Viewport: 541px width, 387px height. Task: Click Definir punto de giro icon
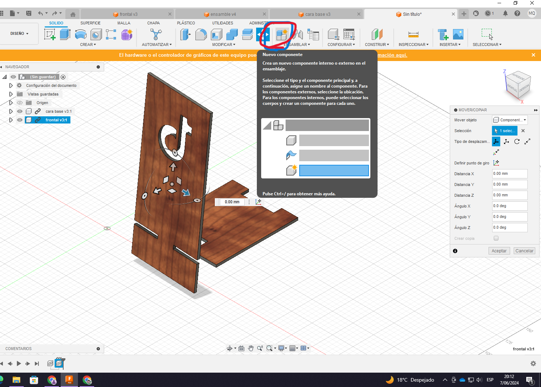(x=496, y=163)
